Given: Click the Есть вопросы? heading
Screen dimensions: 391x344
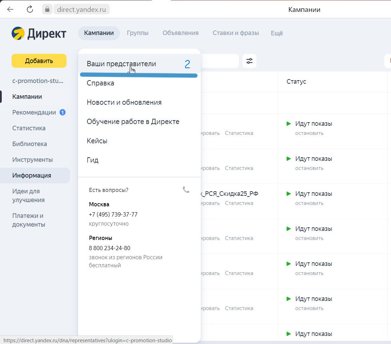Looking at the screenshot, I should pyautogui.click(x=109, y=190).
